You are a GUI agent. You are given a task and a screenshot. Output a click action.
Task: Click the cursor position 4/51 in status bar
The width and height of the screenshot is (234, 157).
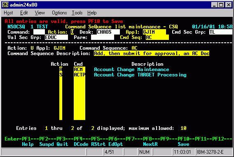point(109,152)
